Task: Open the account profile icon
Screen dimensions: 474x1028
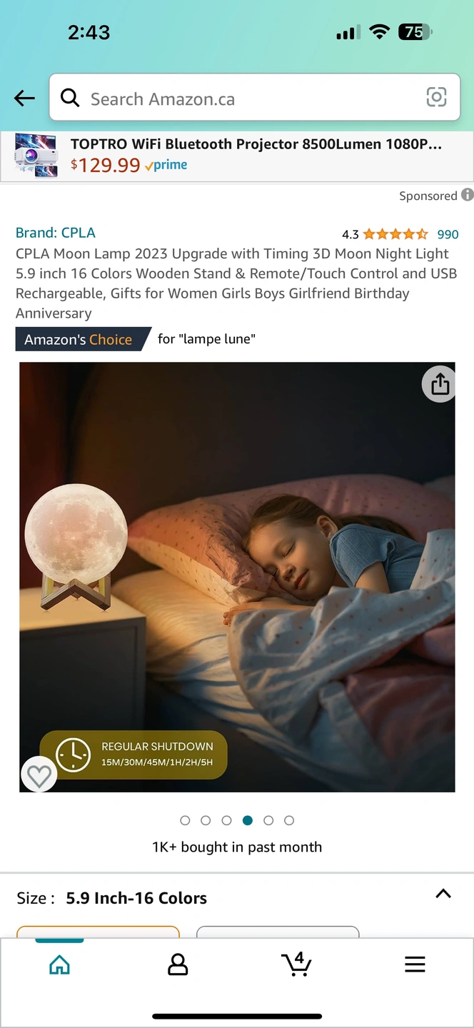Action: pyautogui.click(x=178, y=965)
